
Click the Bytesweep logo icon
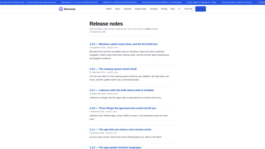coord(61,9)
